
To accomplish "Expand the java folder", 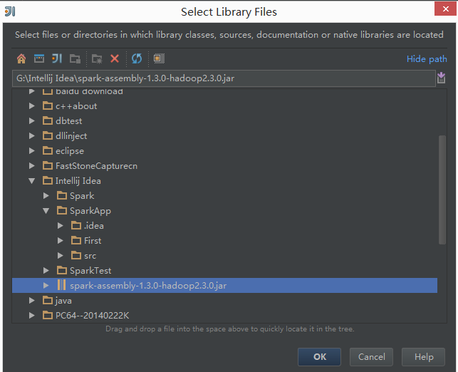I will [32, 301].
